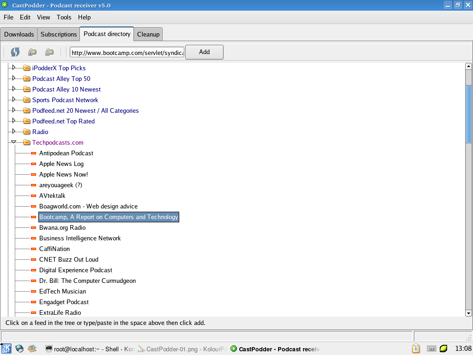473x355 pixels.
Task: Select Business Intelligence Network feed
Action: click(80, 238)
